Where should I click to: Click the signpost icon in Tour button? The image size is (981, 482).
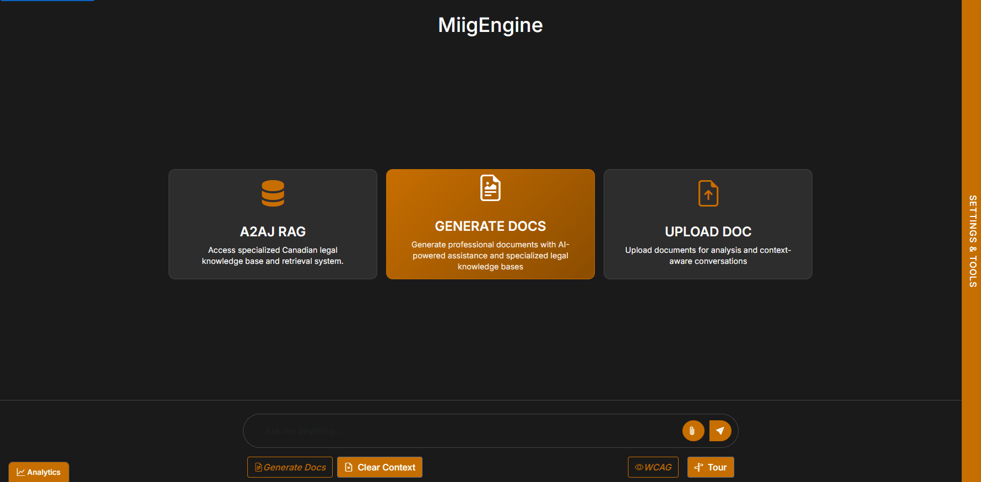click(x=698, y=467)
